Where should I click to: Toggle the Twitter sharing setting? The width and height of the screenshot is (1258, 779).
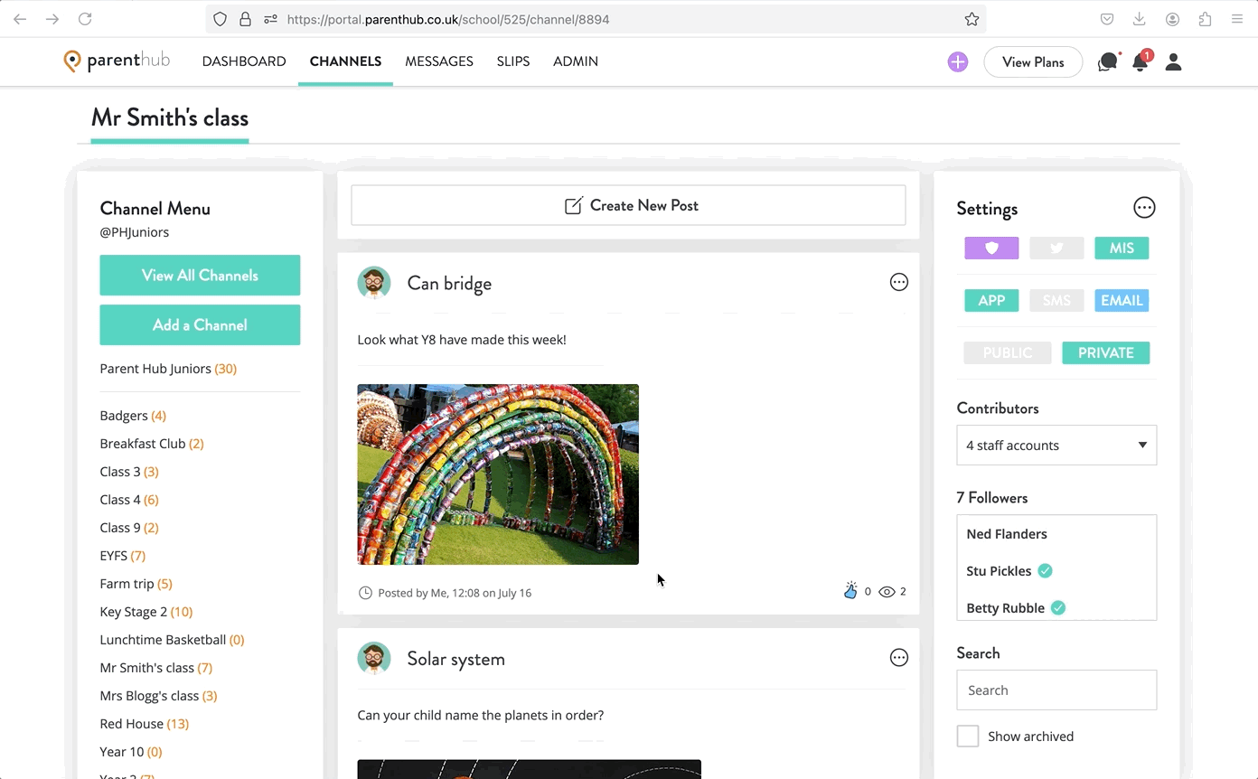click(x=1056, y=248)
